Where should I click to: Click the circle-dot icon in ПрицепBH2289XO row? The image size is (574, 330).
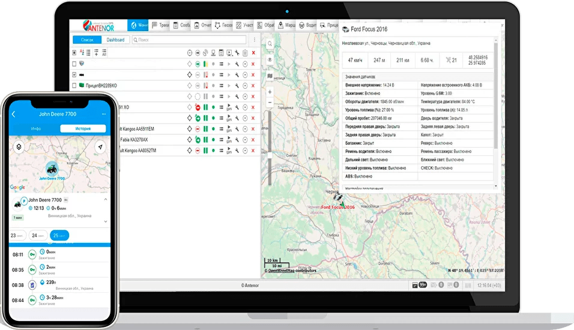click(245, 85)
